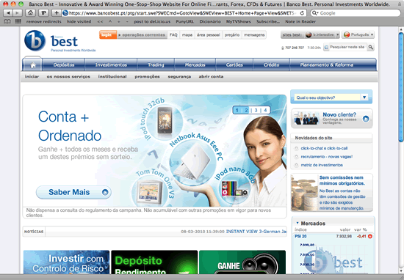The height and width of the screenshot is (280, 404).
Task: Click the remove redirects bookmark
Action: pyautogui.click(x=44, y=21)
